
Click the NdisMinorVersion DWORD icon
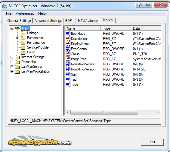click(x=68, y=69)
